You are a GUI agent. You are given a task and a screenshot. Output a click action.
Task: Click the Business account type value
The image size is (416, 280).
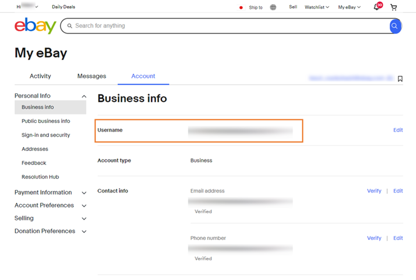coord(201,160)
